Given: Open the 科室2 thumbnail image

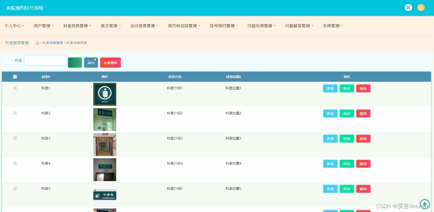Looking at the screenshot, I should click(x=105, y=120).
